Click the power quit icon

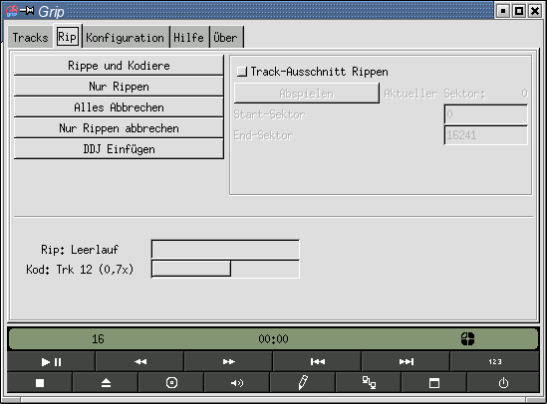pyautogui.click(x=503, y=383)
